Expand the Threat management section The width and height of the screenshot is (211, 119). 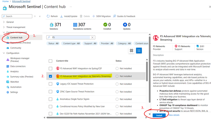pos(15,27)
